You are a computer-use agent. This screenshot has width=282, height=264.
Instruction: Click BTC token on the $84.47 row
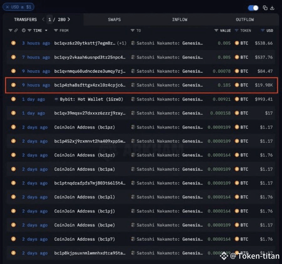coord(242,71)
